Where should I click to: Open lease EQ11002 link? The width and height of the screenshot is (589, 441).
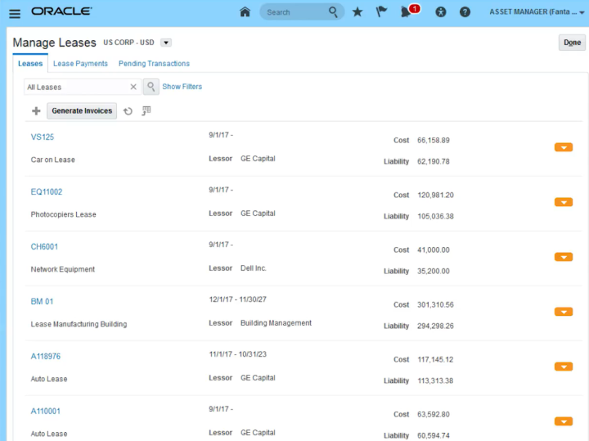(x=47, y=192)
